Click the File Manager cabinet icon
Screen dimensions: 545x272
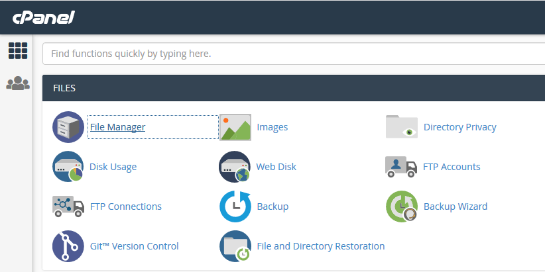pyautogui.click(x=68, y=127)
